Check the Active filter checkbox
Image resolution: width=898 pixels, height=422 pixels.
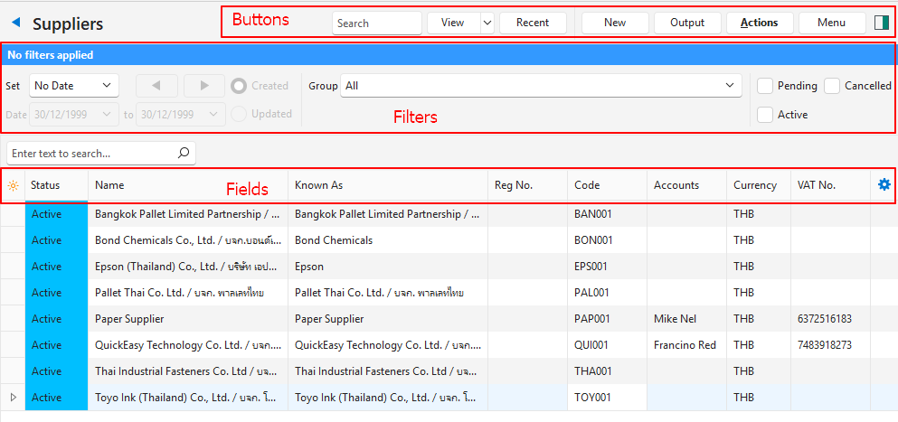pyautogui.click(x=765, y=115)
